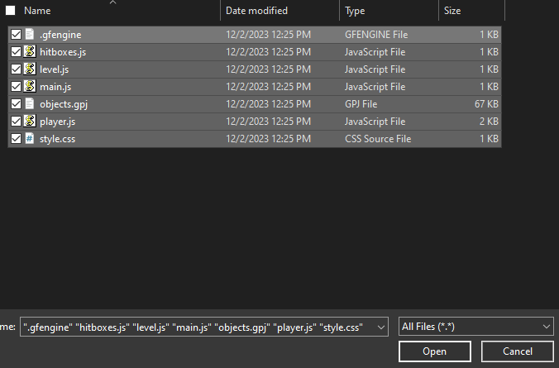Click the style.css file icon
The width and height of the screenshot is (559, 368).
(x=30, y=139)
